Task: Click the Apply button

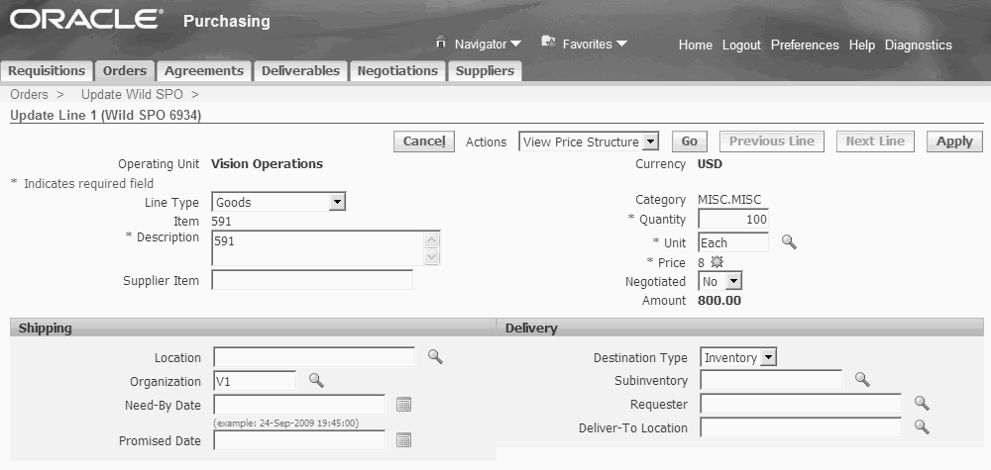Action: coord(954,141)
